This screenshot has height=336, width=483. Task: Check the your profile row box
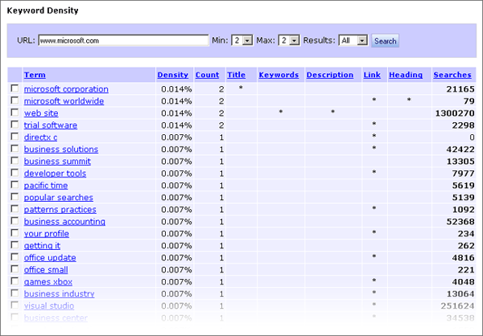(14, 232)
